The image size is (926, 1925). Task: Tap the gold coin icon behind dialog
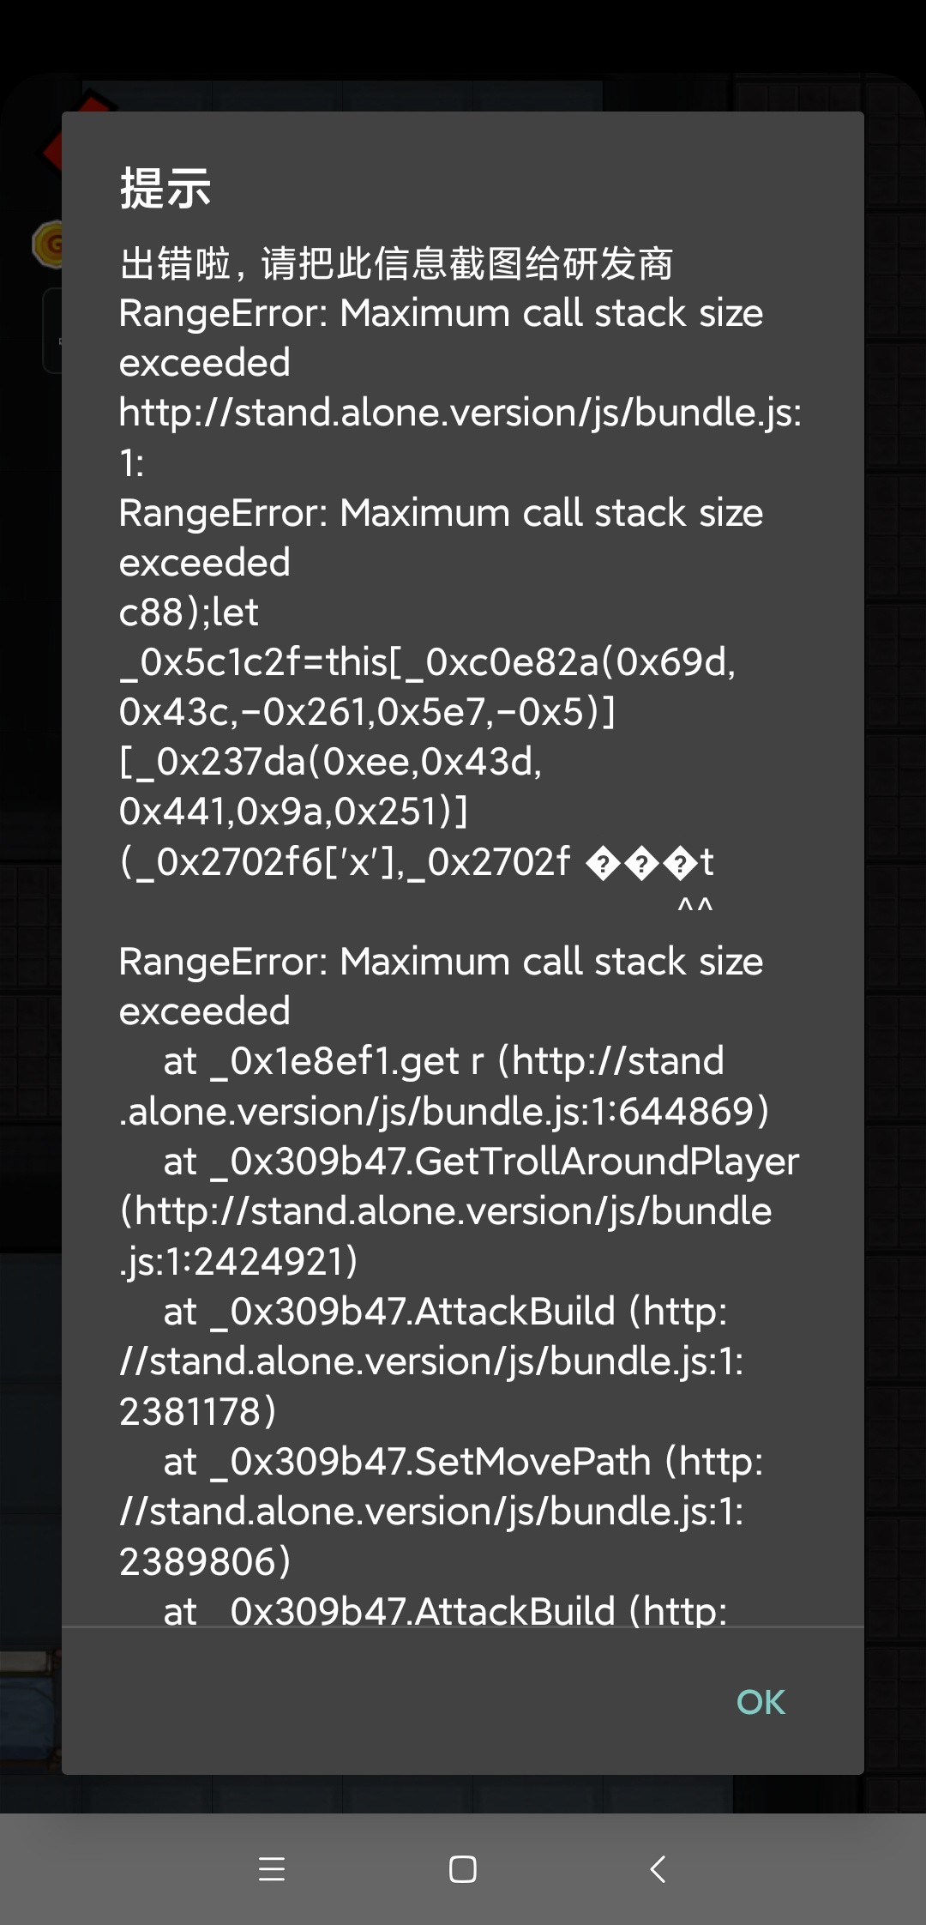pyautogui.click(x=47, y=244)
